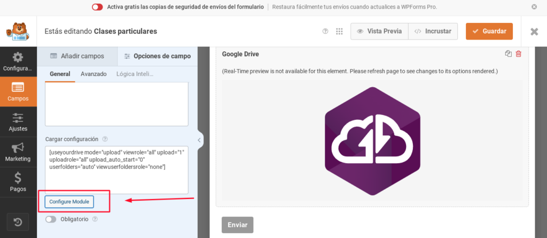Toggle the Obligatorio switch

point(51,219)
